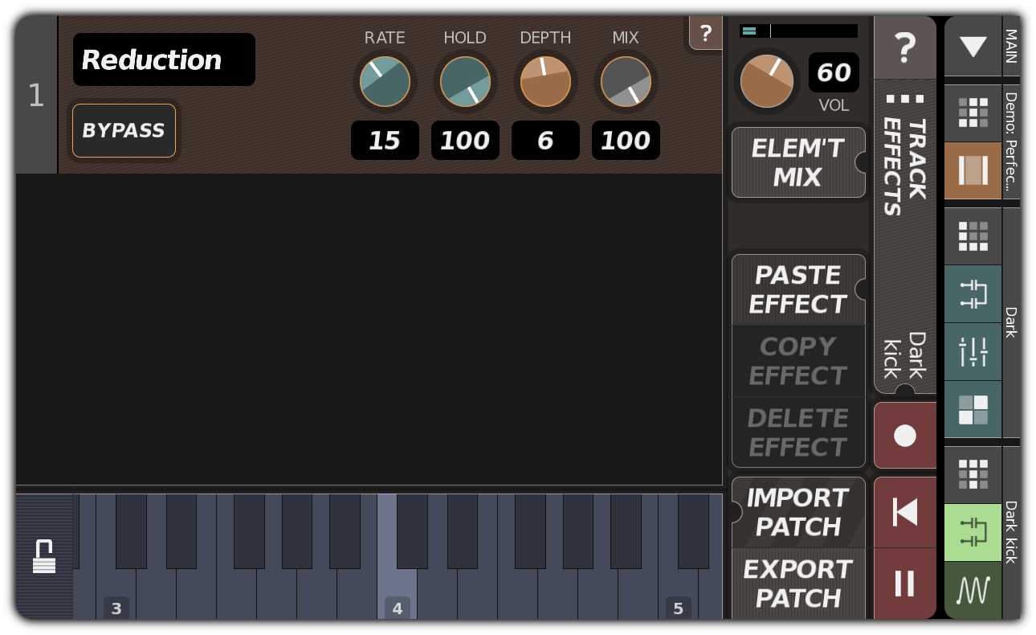1036x635 pixels.
Task: Open the MAIN dropdown triangle
Action: point(973,47)
